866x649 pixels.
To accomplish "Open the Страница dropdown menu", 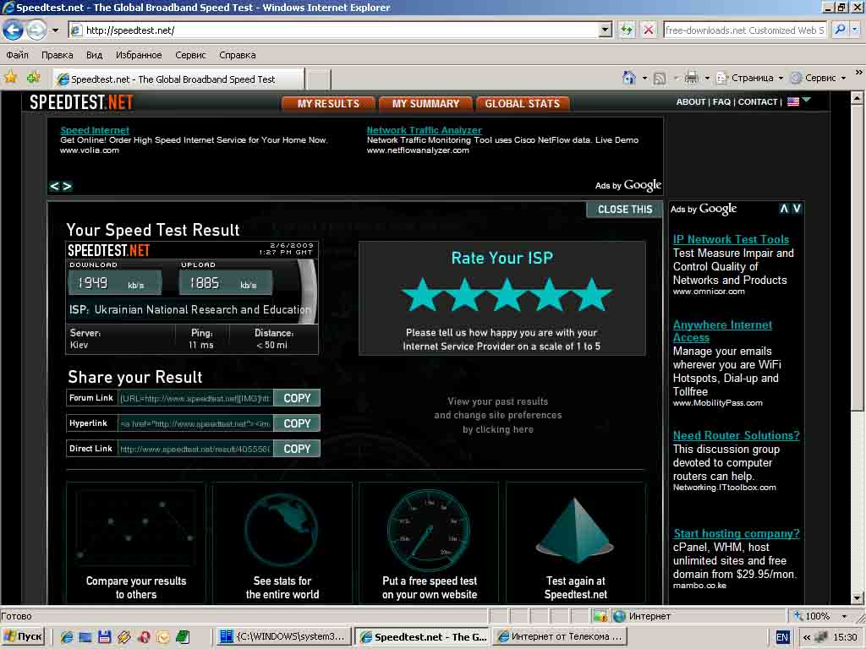I will (751, 78).
